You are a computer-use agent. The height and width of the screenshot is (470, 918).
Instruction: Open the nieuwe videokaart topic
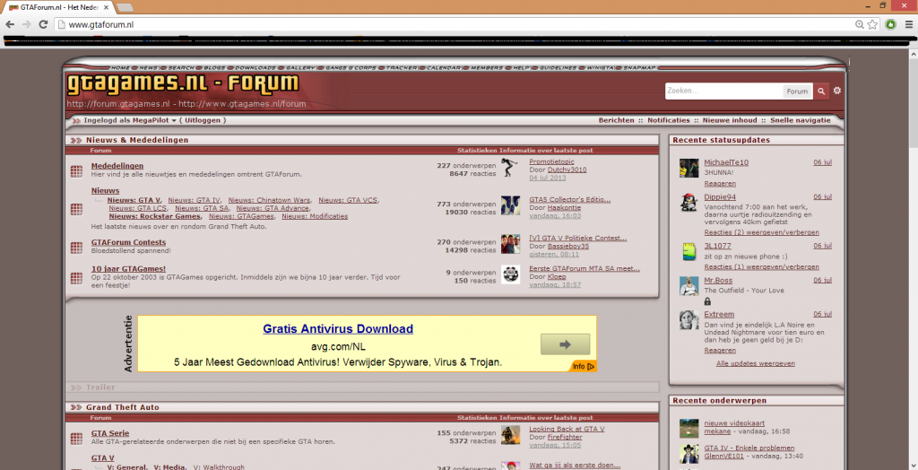point(734,423)
